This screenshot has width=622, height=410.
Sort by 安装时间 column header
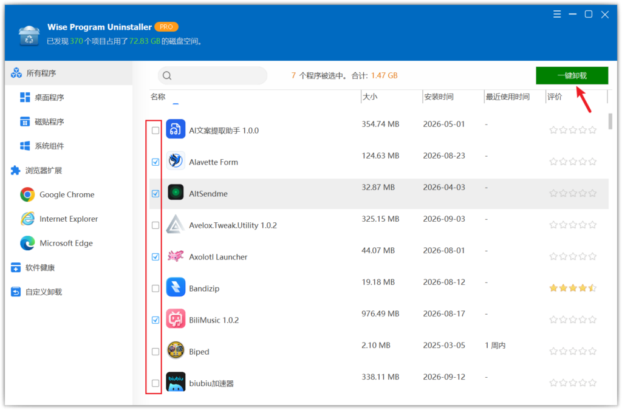click(439, 97)
